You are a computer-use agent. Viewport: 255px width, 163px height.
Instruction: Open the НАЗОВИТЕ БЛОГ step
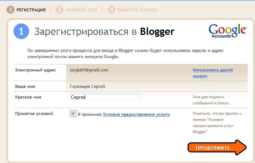tap(82, 10)
